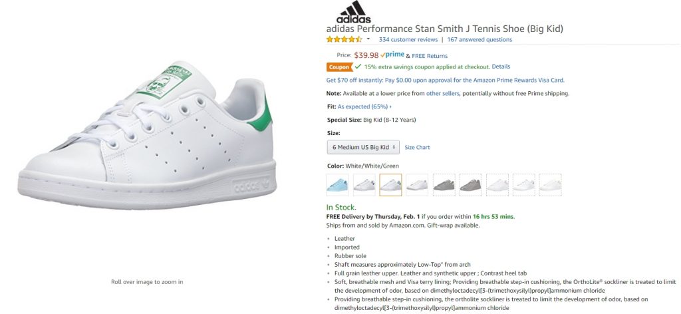
Task: Select the light blue shoe color swatch
Action: (x=337, y=184)
